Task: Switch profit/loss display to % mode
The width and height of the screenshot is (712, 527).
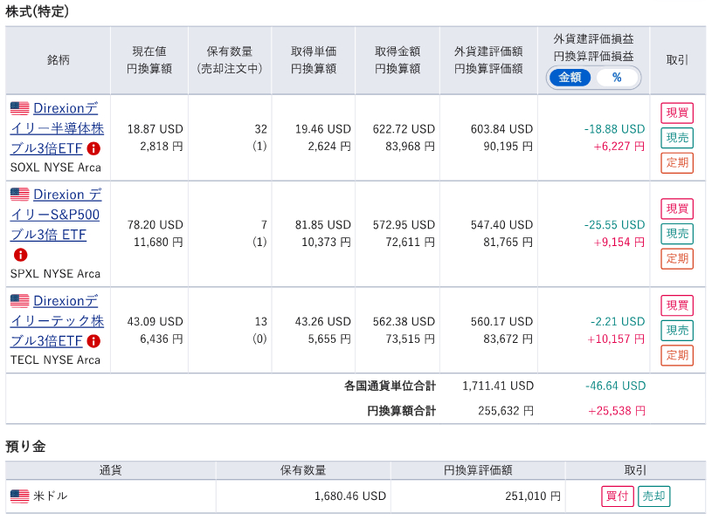Action: [x=617, y=78]
